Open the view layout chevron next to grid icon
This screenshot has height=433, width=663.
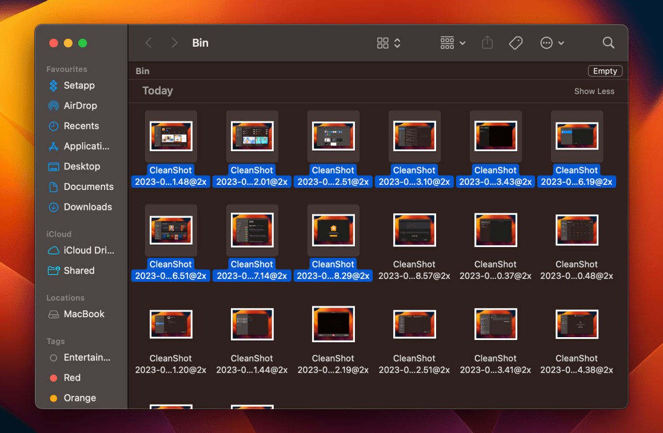point(397,42)
